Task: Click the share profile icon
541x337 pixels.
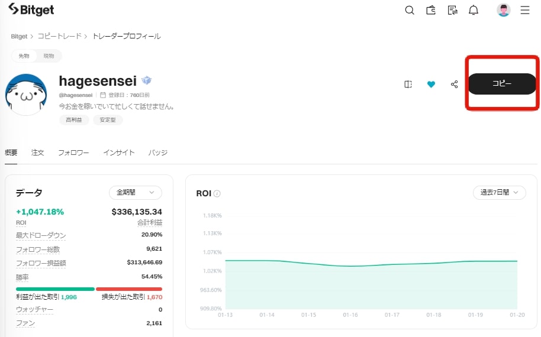Action: pos(455,84)
